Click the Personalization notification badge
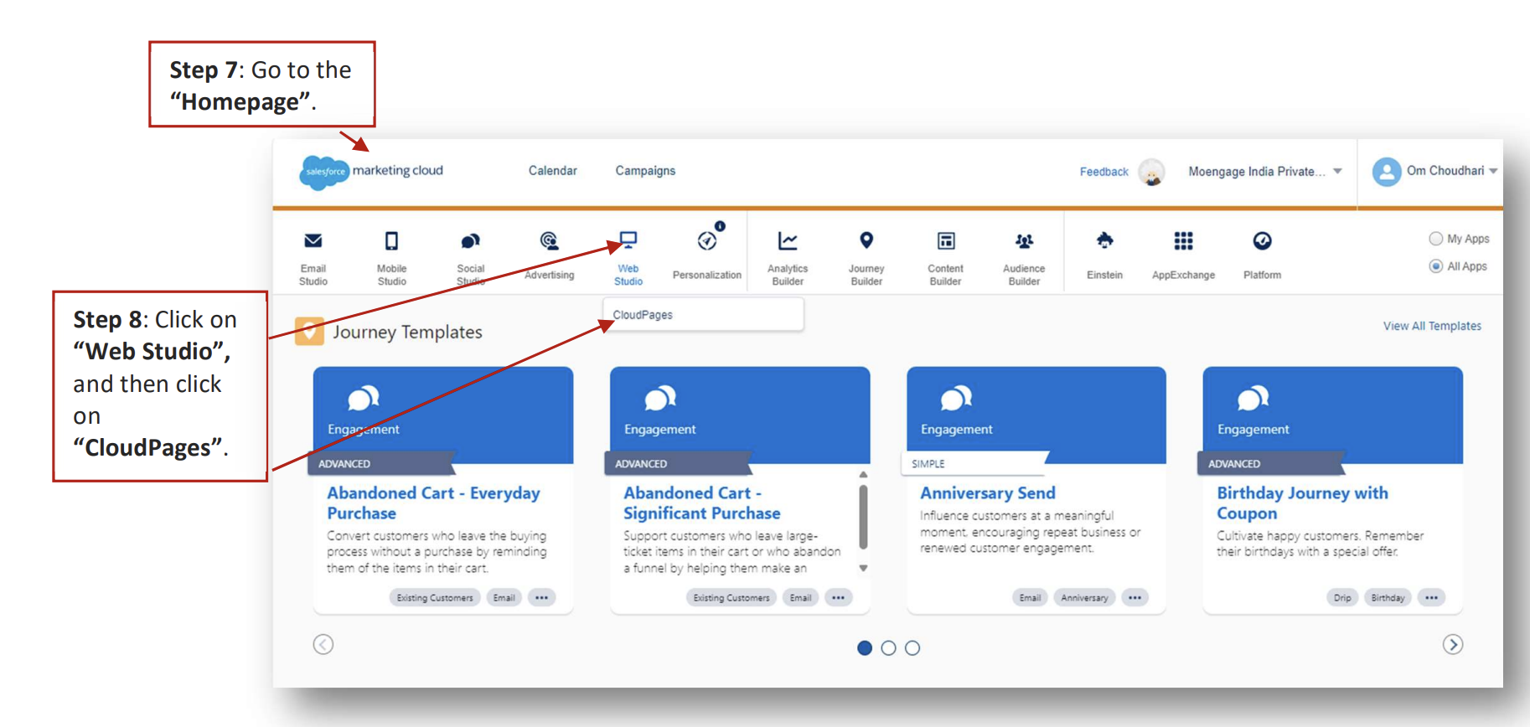Image resolution: width=1530 pixels, height=727 pixels. pyautogui.click(x=720, y=226)
